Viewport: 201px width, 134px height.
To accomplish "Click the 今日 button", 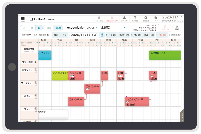I will [64, 35].
